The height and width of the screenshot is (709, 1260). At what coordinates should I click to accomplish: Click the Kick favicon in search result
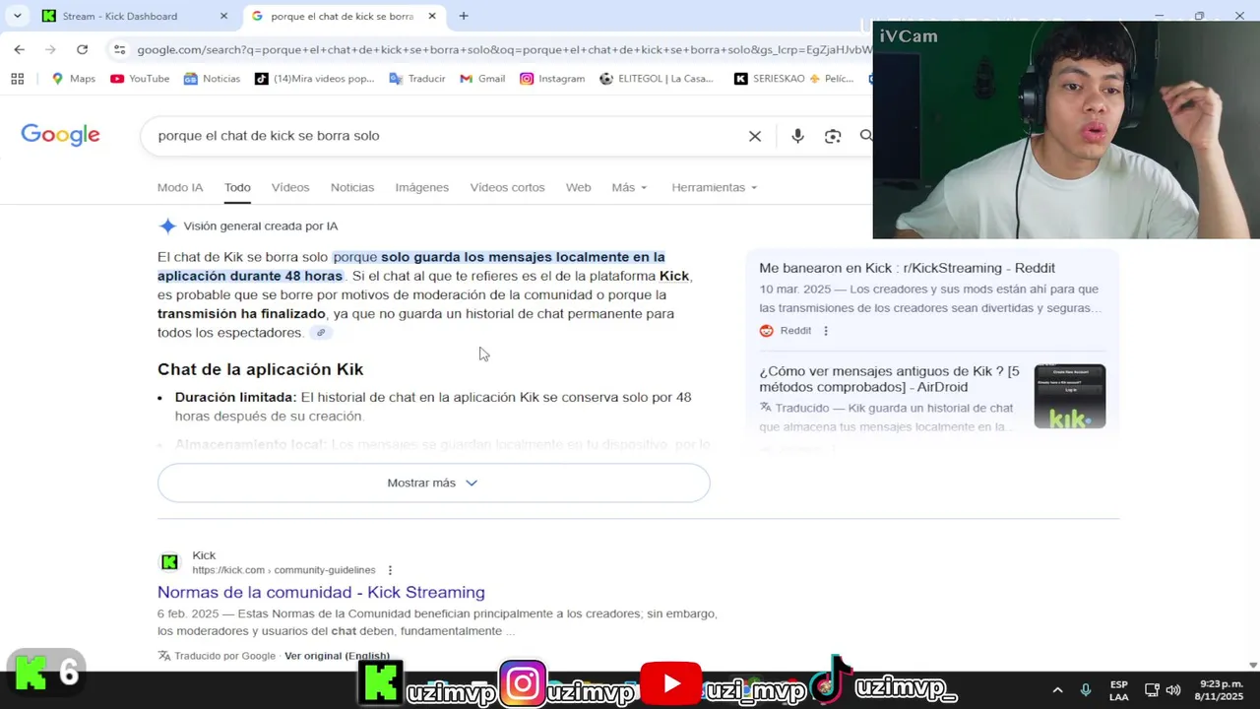(x=169, y=562)
